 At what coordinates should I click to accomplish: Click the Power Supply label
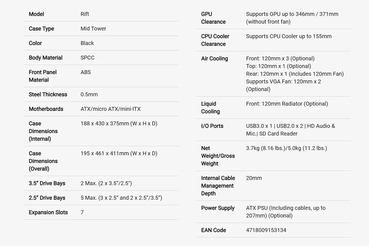tap(218, 208)
